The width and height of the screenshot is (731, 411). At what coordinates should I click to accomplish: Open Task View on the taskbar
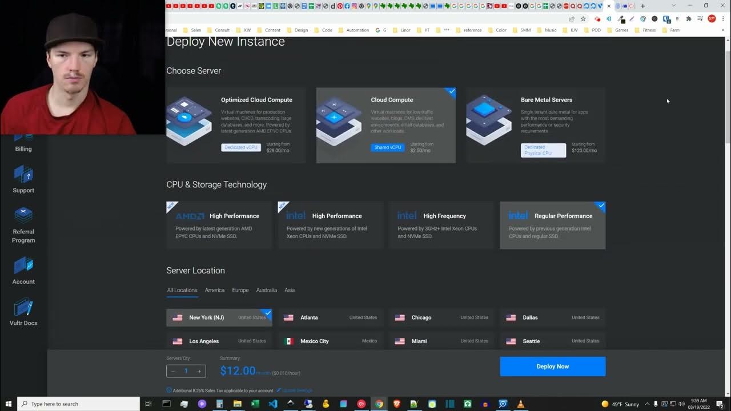[148, 404]
